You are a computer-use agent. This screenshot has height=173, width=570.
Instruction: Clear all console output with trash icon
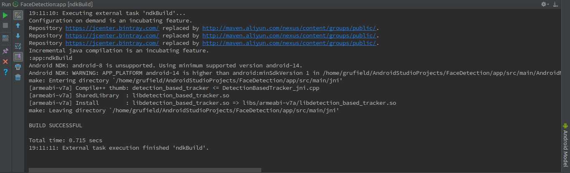[18, 77]
